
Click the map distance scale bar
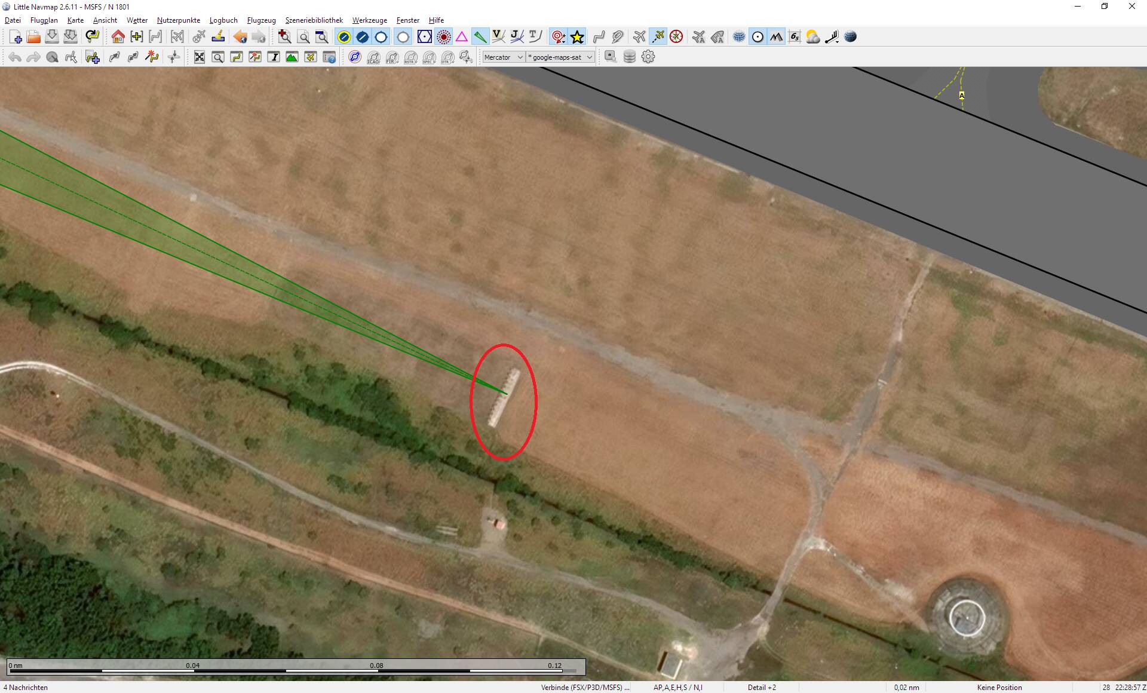click(x=293, y=667)
